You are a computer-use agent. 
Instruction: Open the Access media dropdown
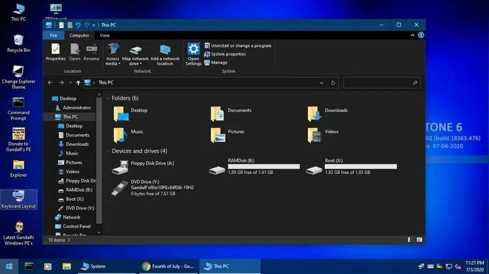pos(112,55)
